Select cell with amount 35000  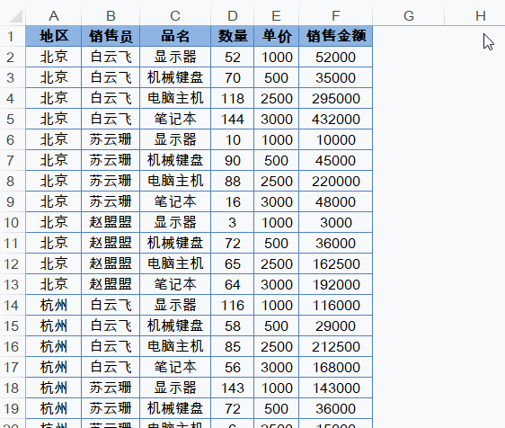(x=335, y=77)
